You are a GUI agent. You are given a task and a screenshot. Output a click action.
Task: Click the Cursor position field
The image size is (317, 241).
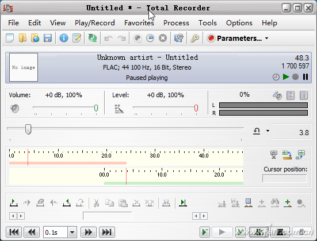tap(285, 178)
